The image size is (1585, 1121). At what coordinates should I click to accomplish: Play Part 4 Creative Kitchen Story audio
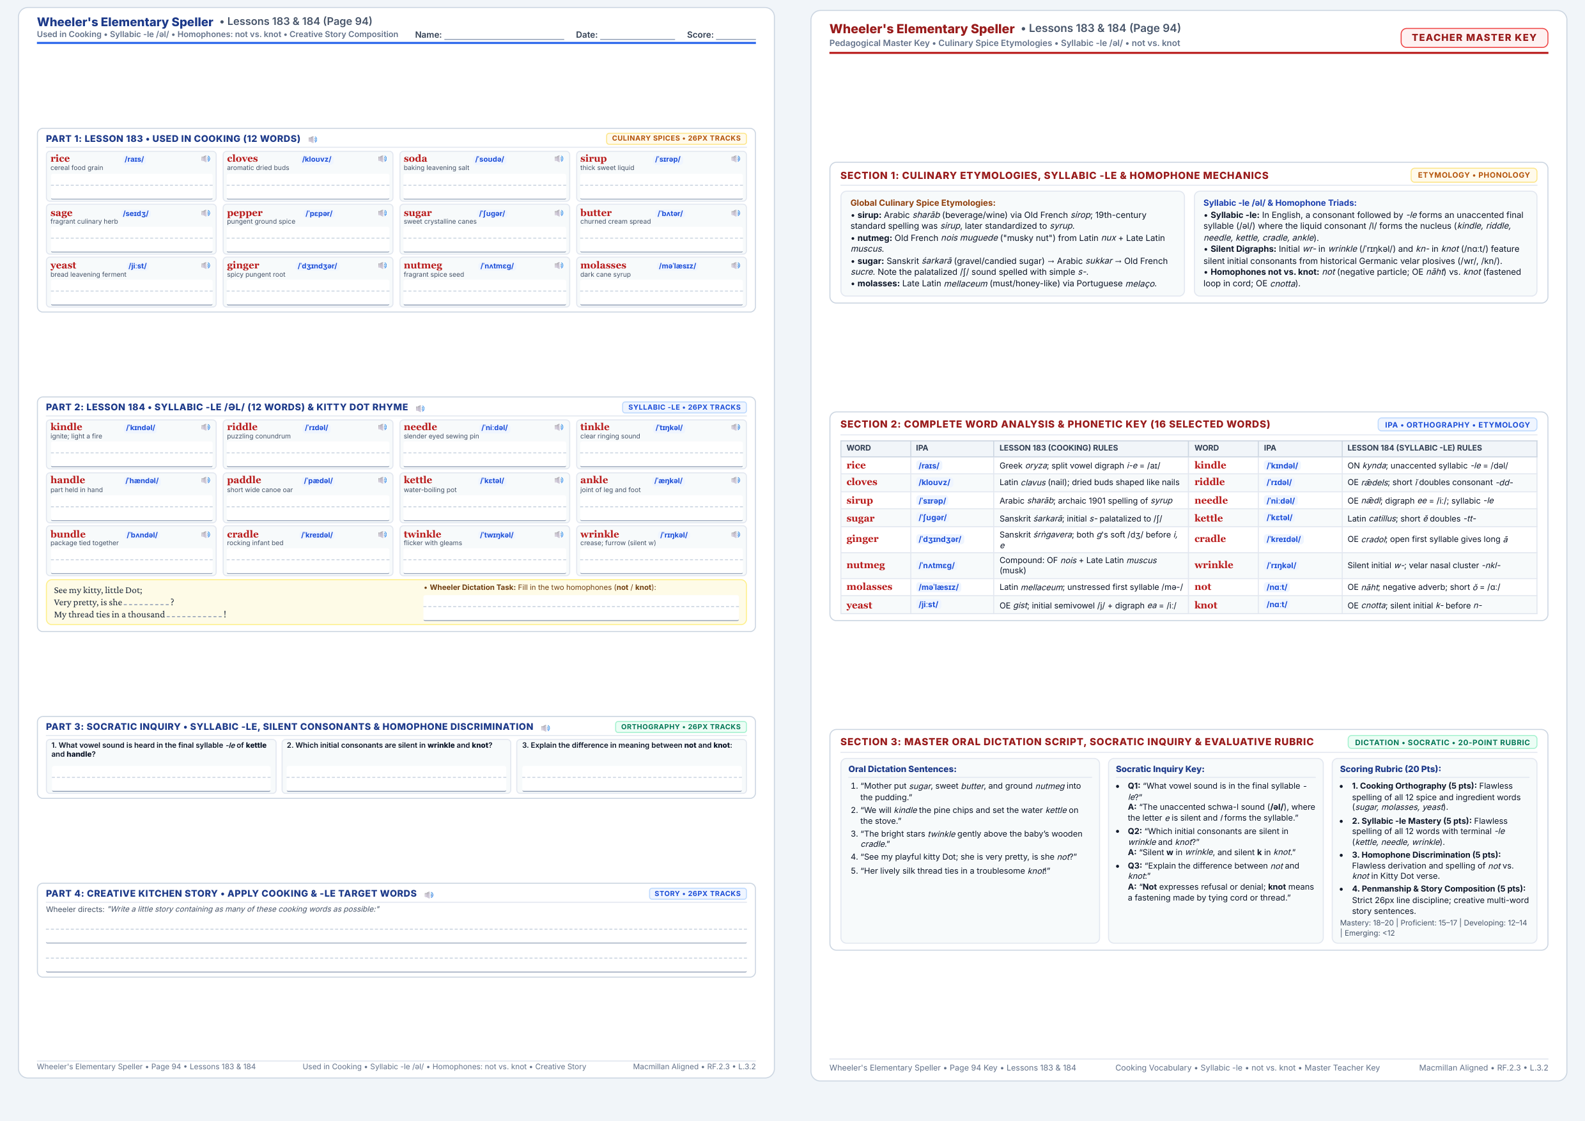[429, 895]
